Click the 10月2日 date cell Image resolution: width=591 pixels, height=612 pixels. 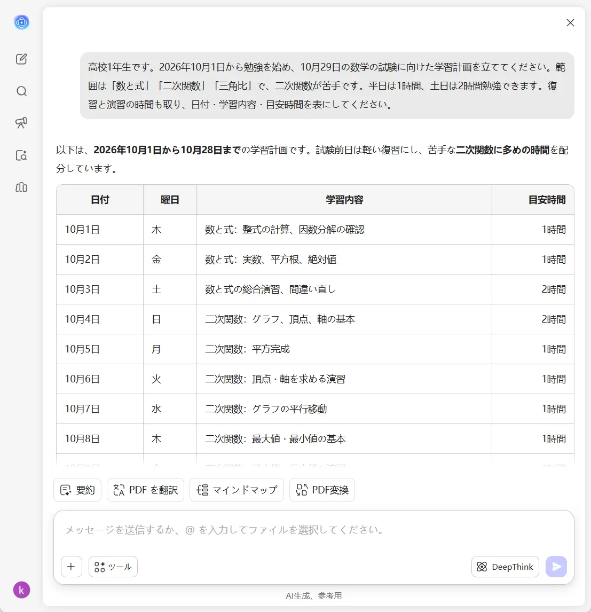click(100, 260)
